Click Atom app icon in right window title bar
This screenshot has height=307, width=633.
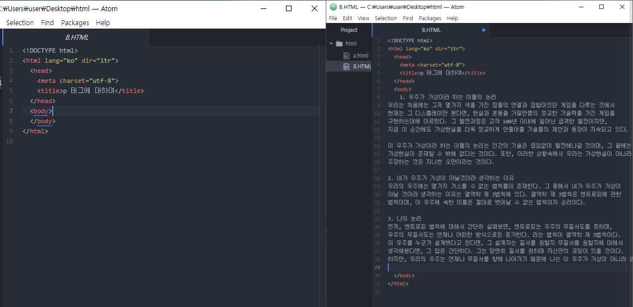[333, 7]
